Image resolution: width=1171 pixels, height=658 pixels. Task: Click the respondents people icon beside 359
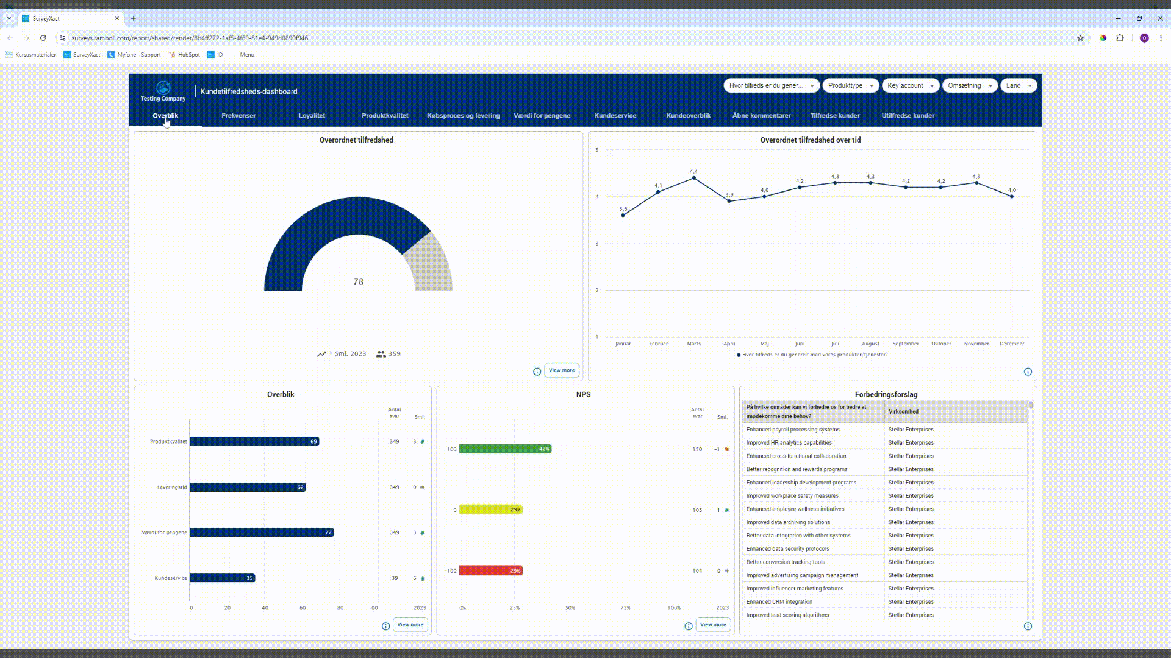[381, 354]
